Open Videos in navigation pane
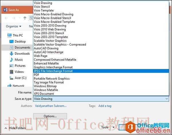Viewport: 172px width, 135px height. click(19, 72)
